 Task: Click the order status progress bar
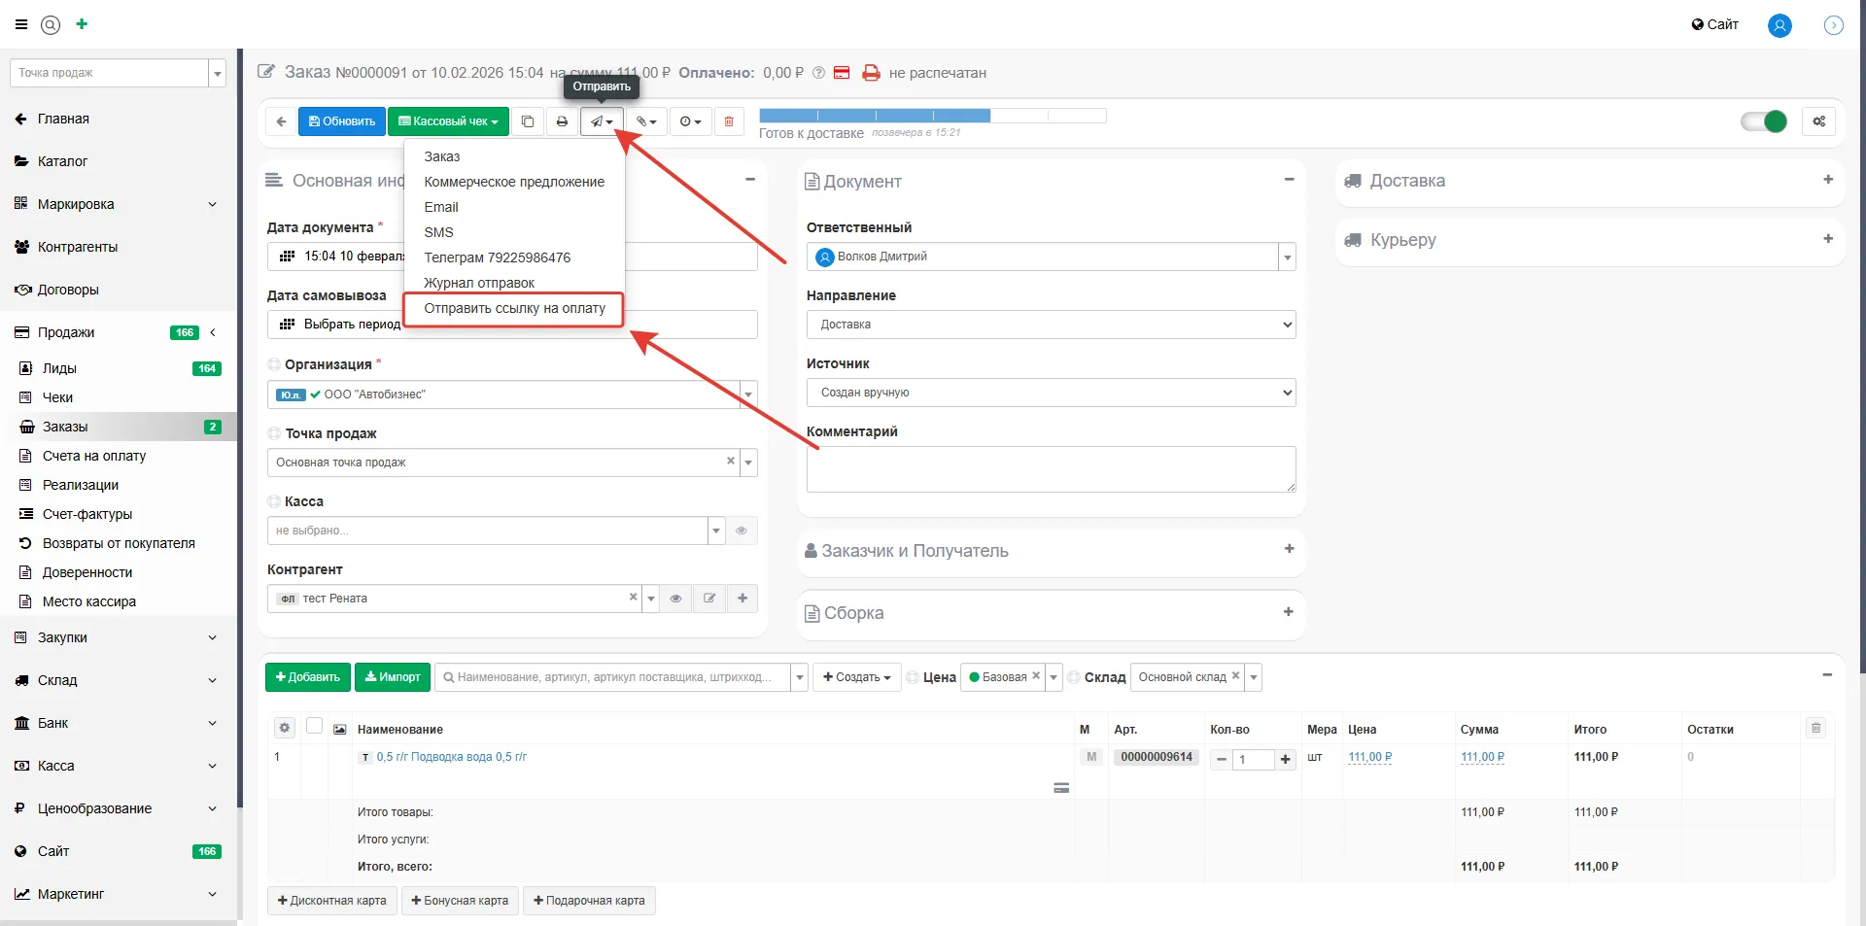tap(932, 116)
